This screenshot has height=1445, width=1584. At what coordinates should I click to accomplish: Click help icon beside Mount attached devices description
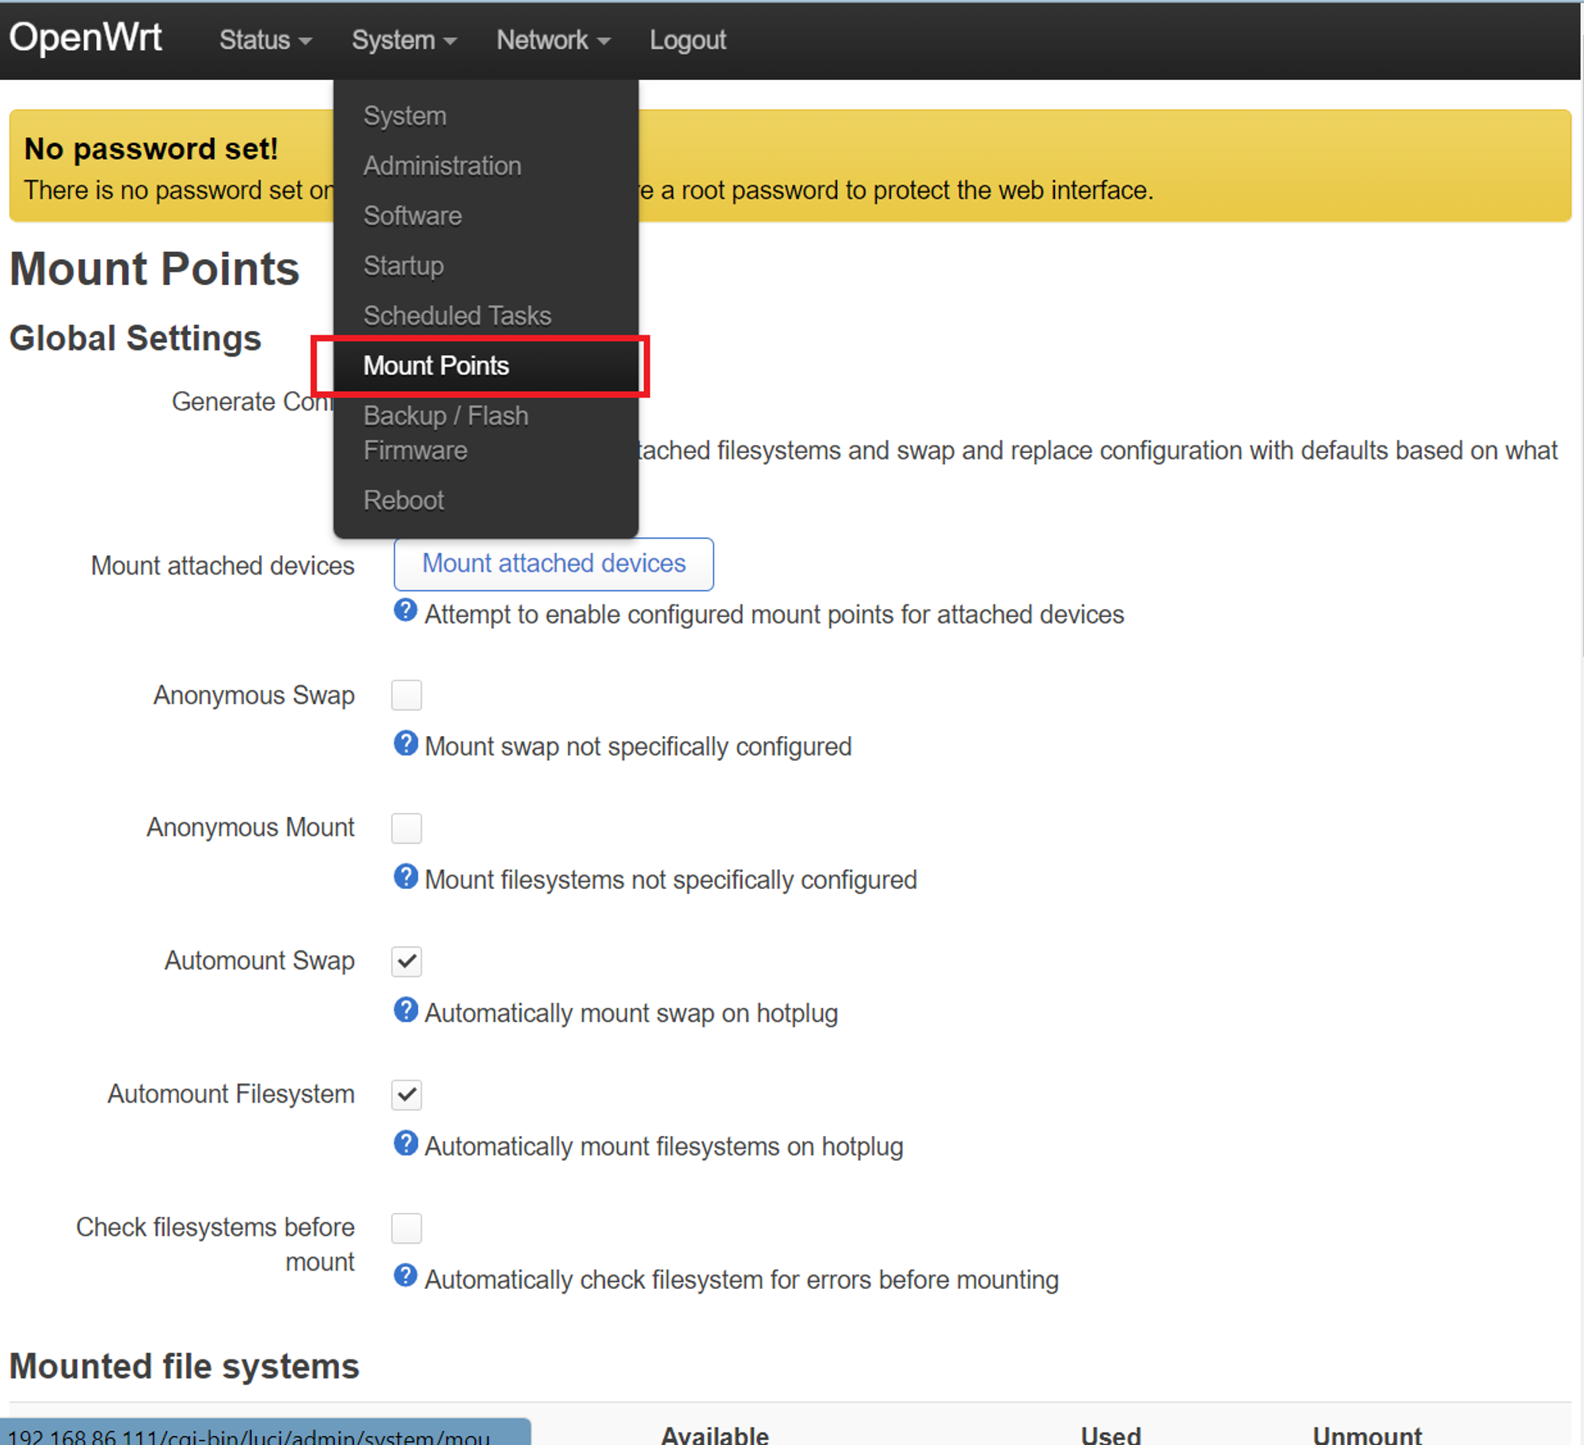(406, 611)
